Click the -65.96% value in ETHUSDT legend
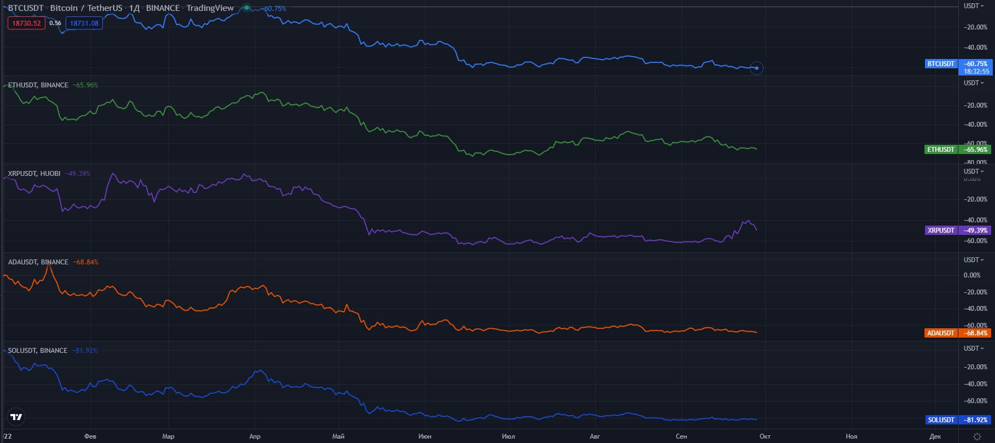The image size is (995, 443). (x=85, y=85)
